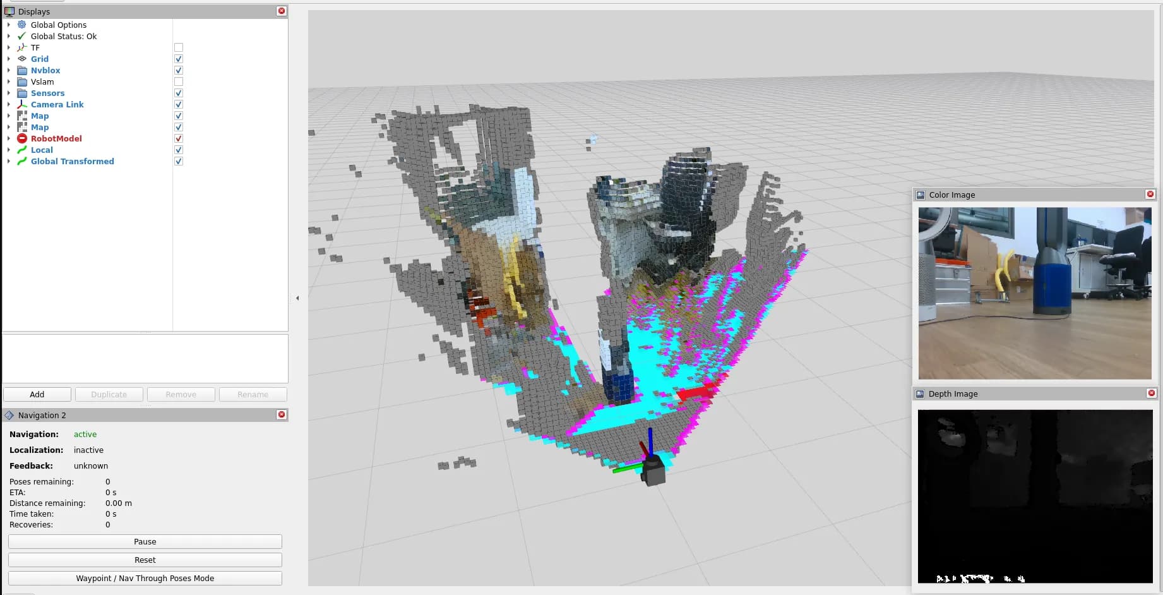Click the Global Options gear icon
This screenshot has width=1163, height=595.
point(22,25)
